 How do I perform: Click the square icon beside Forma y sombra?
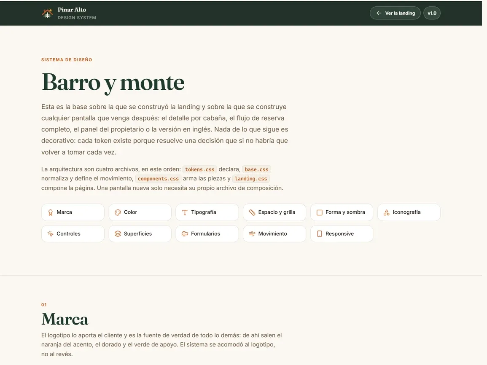click(x=319, y=212)
